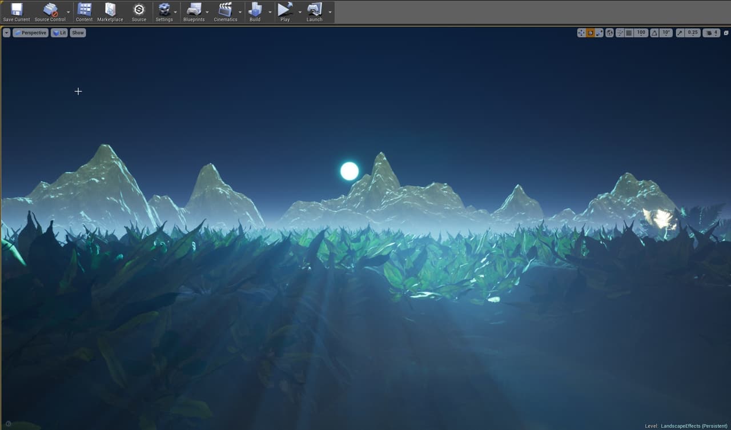The height and width of the screenshot is (430, 731).
Task: Toggle grid snapping in the viewport
Action: click(x=629, y=33)
